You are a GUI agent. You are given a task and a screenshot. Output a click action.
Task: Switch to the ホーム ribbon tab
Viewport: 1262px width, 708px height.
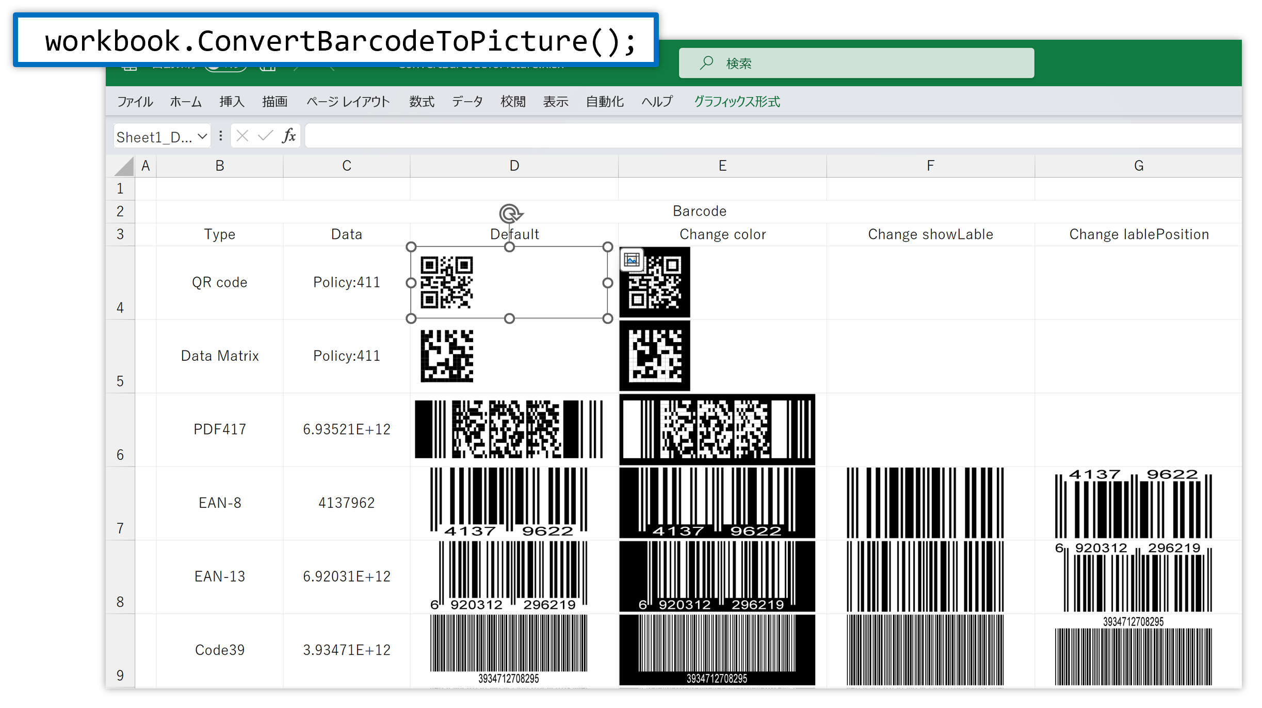point(186,102)
